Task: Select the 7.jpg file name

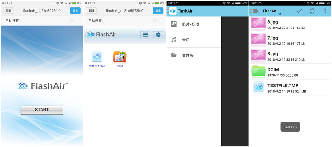Action: pos(272,38)
